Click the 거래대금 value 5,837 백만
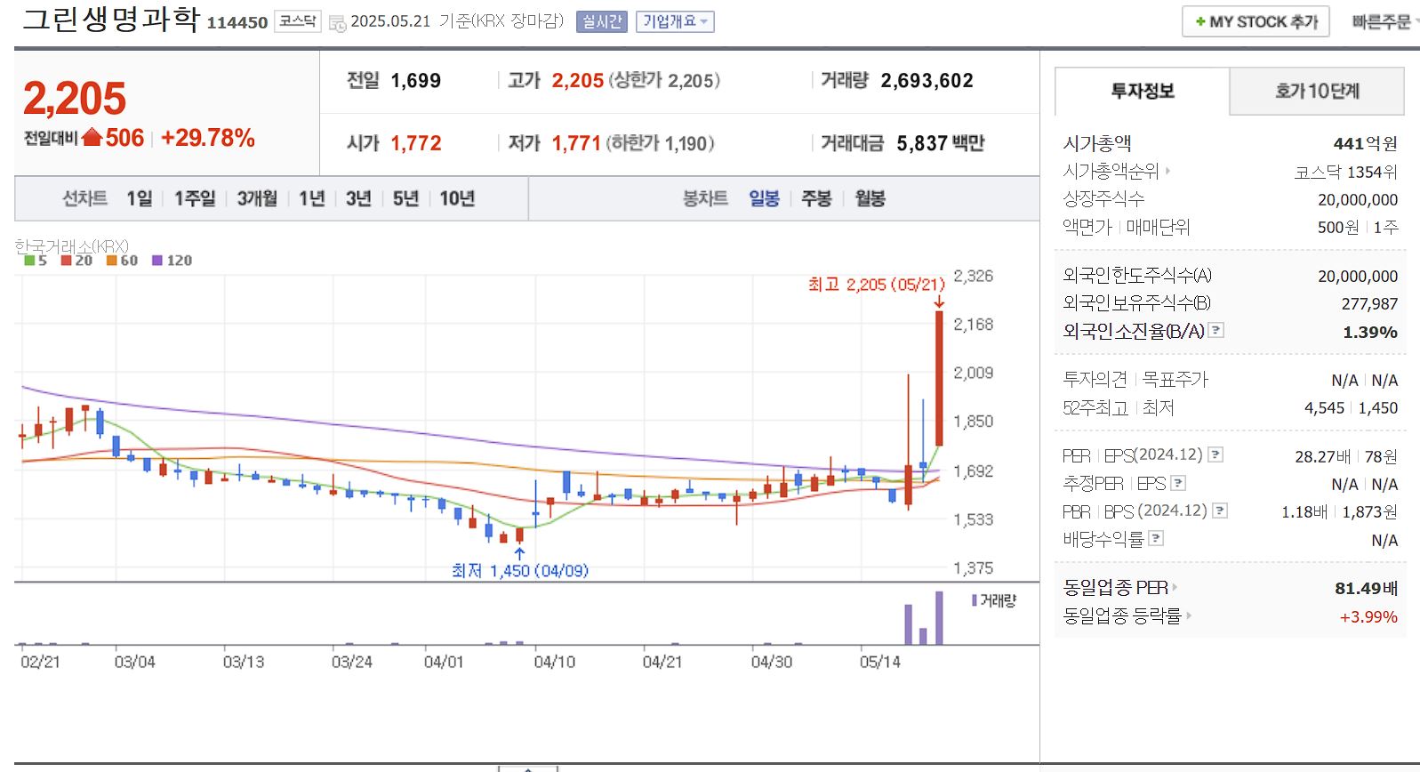 (x=941, y=143)
